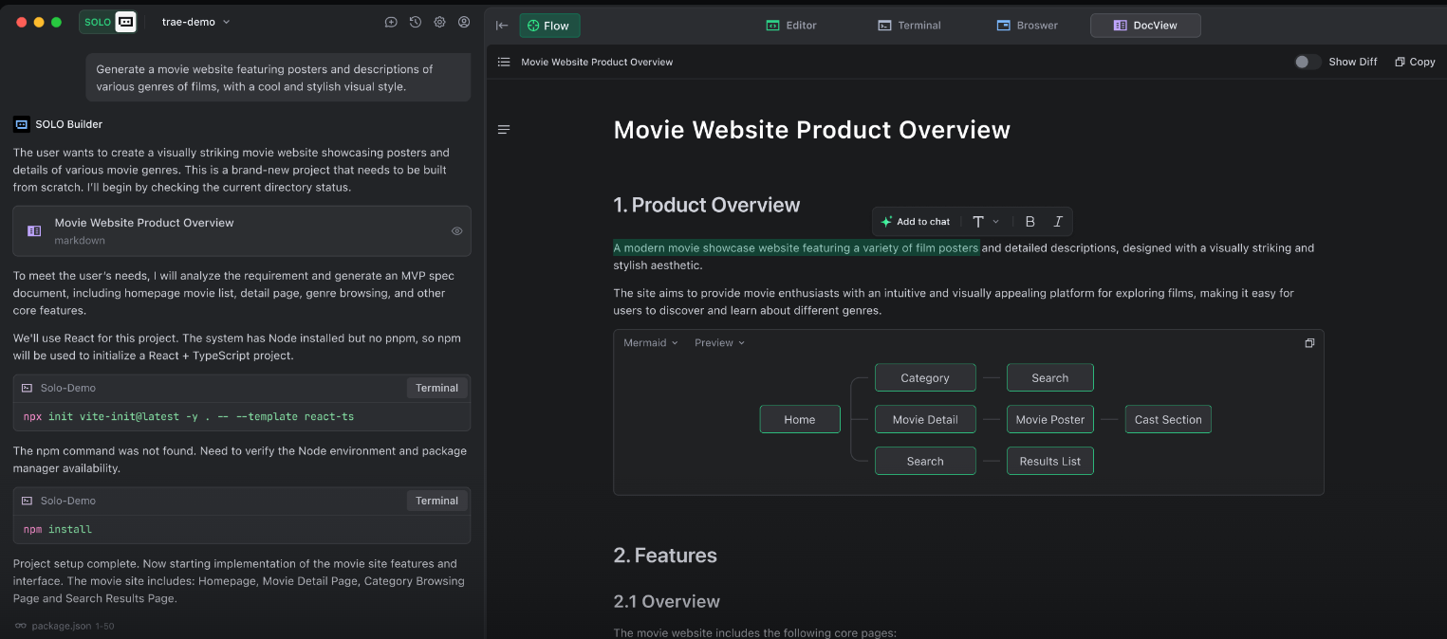1447x639 pixels.
Task: Open settings gear icon
Action: [x=439, y=22]
